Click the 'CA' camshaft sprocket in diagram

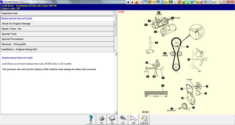coord(176,43)
